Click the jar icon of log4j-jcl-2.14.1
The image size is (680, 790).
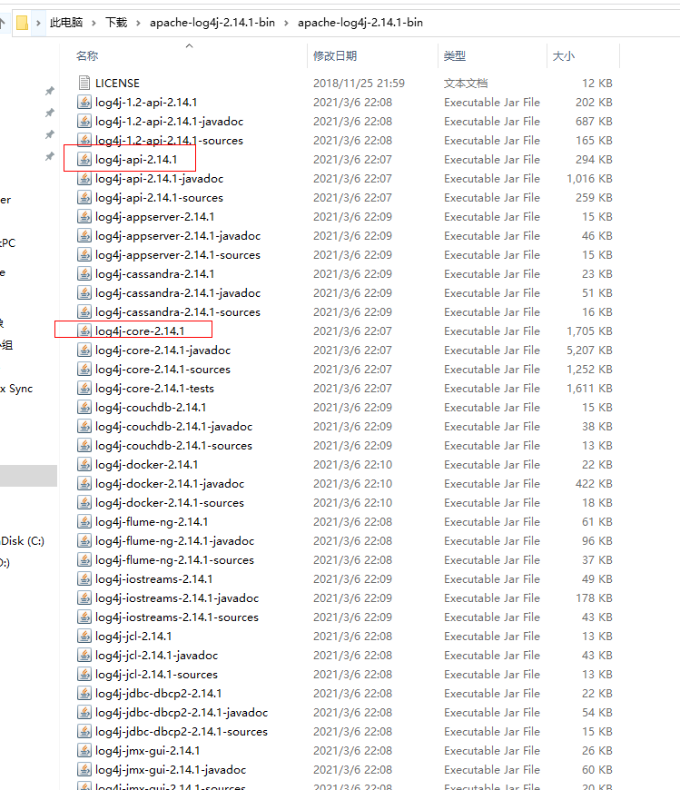click(x=84, y=636)
